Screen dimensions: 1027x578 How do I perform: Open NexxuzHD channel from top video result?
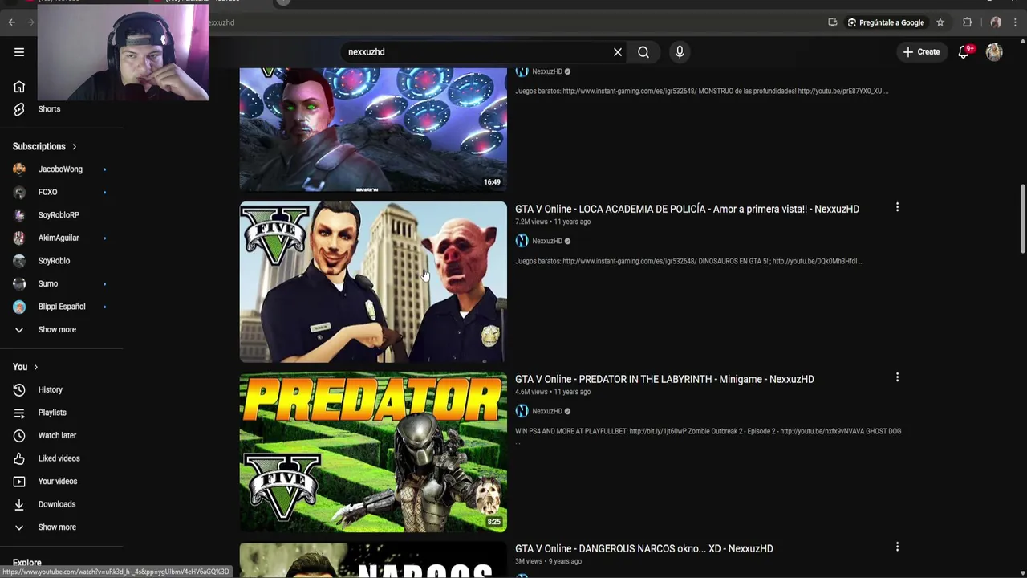(x=546, y=71)
